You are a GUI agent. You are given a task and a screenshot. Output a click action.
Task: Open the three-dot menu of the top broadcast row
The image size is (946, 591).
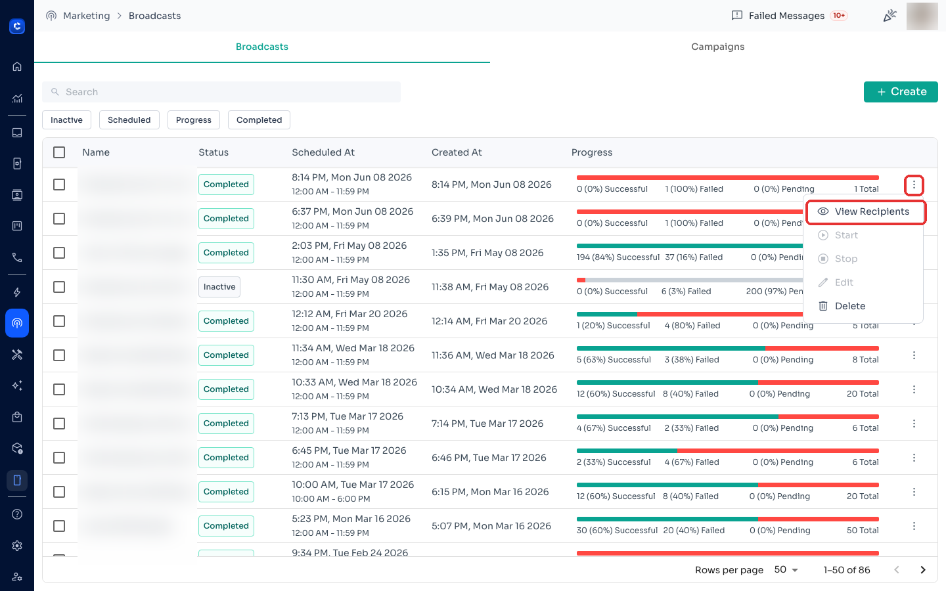click(x=914, y=185)
